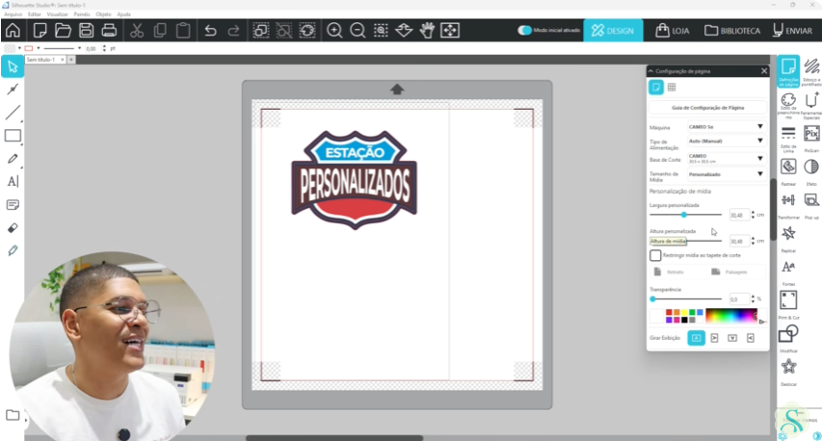The width and height of the screenshot is (822, 441).
Task: Select the Retrato orientation option
Action: (671, 272)
